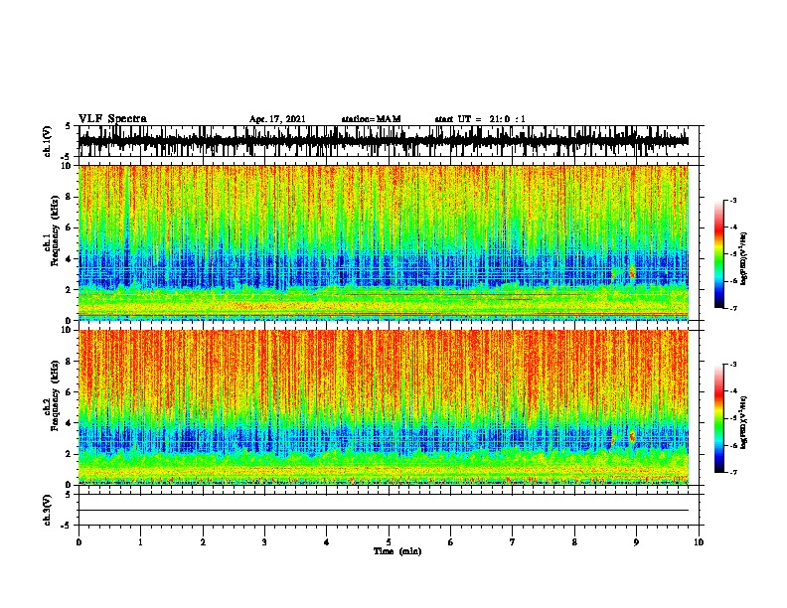The image size is (787, 608).
Task: Click time axis tick label "5"
Action: tap(389, 542)
